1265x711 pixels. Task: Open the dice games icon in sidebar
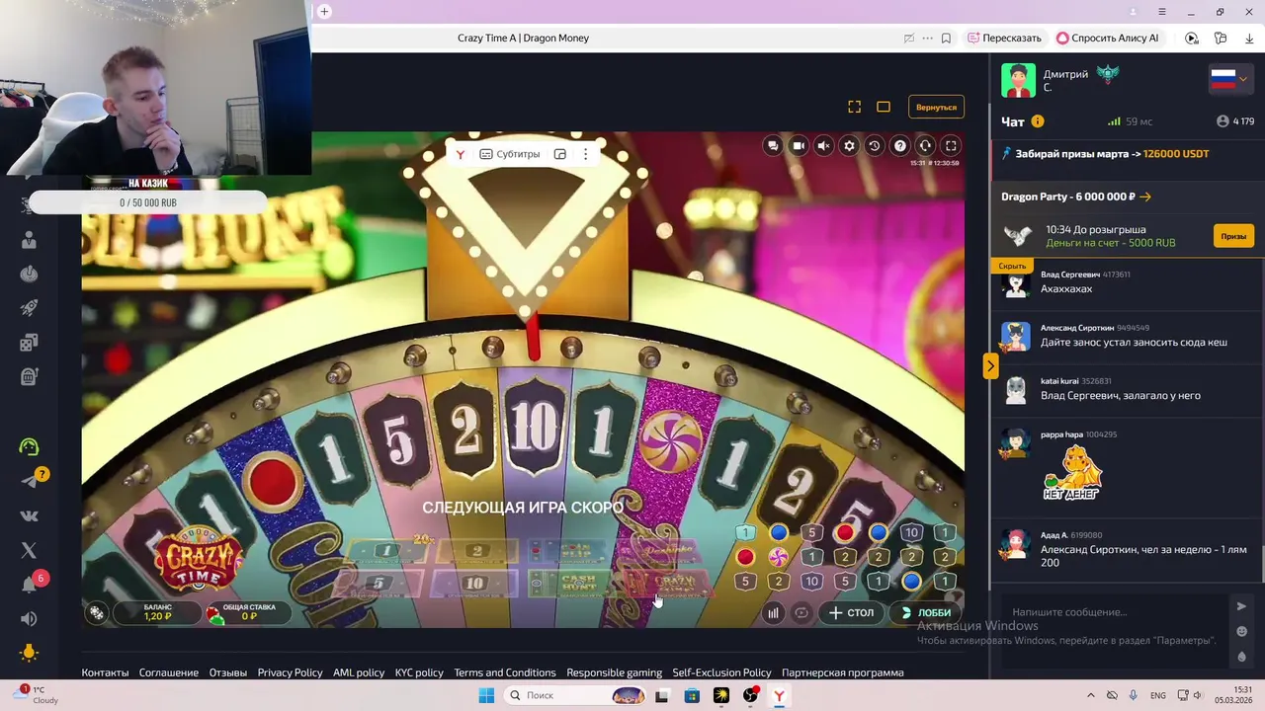29,343
